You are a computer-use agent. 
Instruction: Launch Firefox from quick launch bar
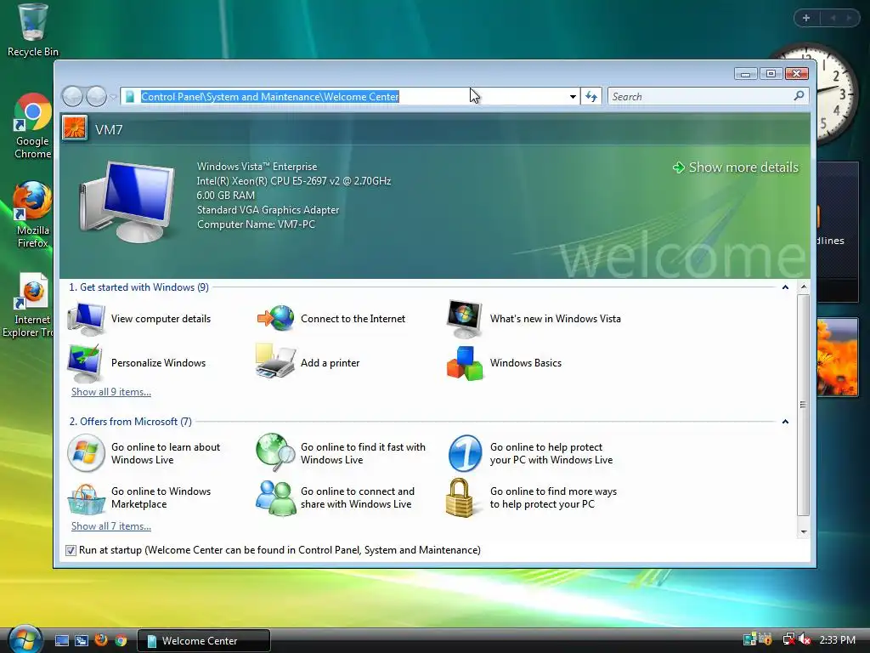coord(101,640)
